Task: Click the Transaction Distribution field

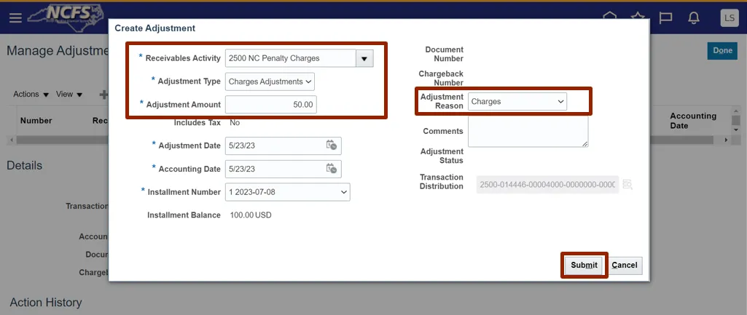Action: point(547,185)
